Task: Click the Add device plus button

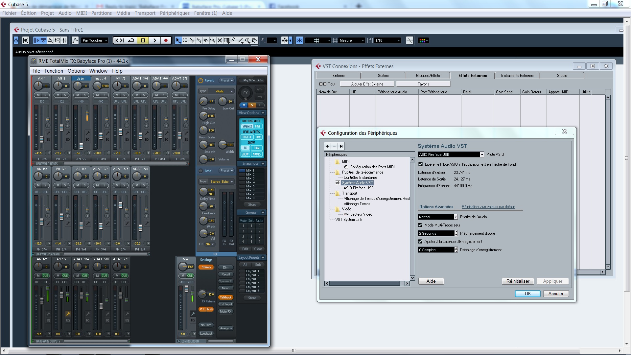Action: (x=327, y=146)
